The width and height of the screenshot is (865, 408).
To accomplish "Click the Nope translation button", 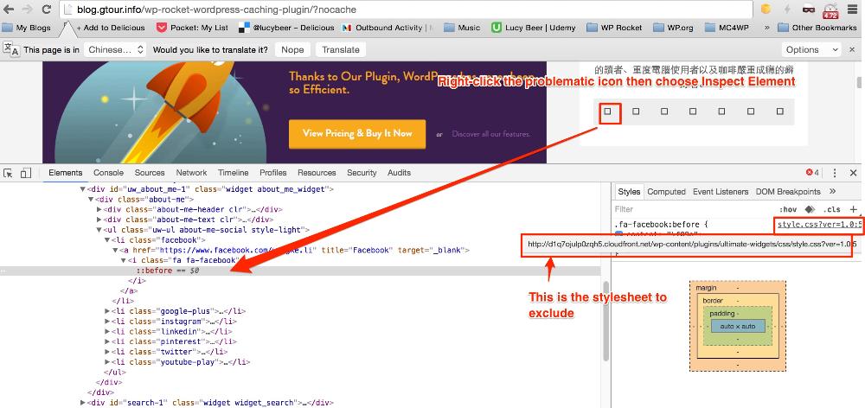I will pos(292,49).
